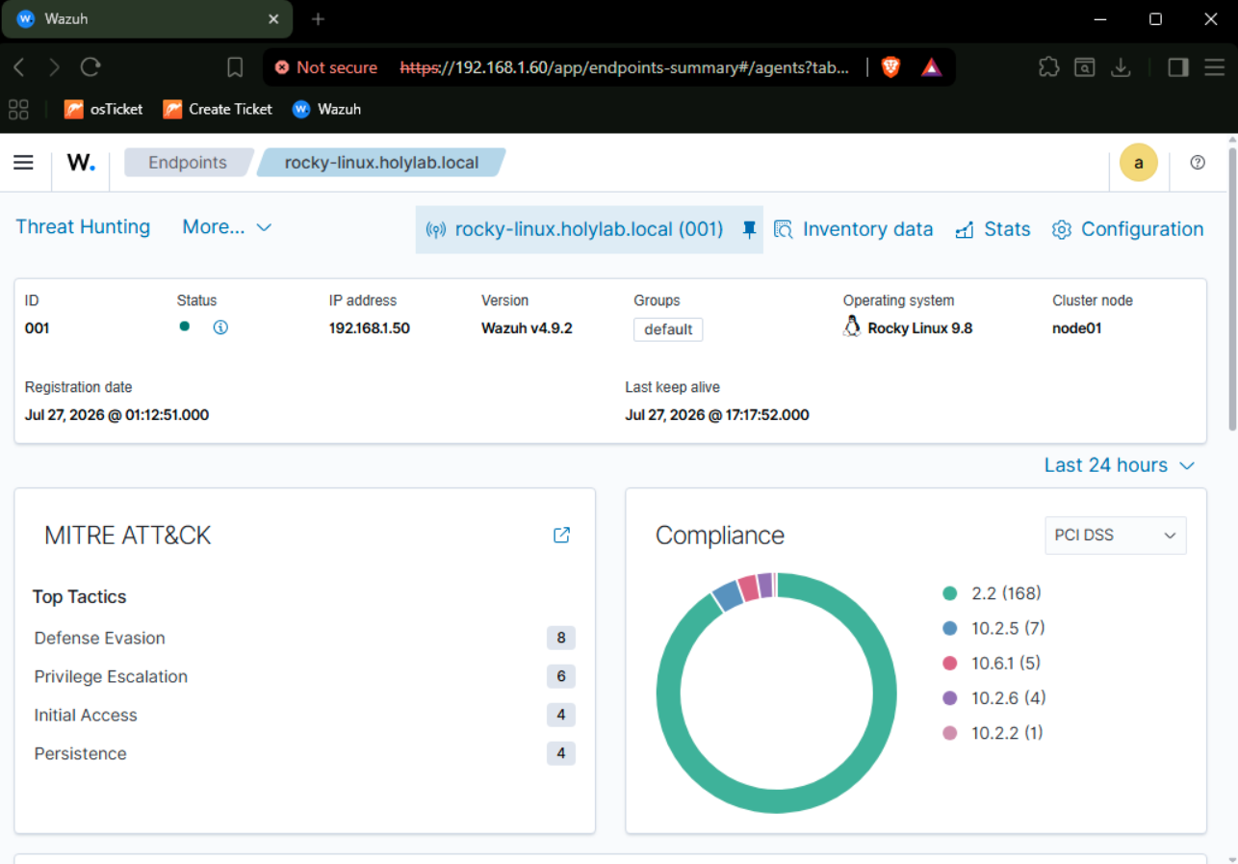
Task: Click the browser address bar URL
Action: coord(626,67)
